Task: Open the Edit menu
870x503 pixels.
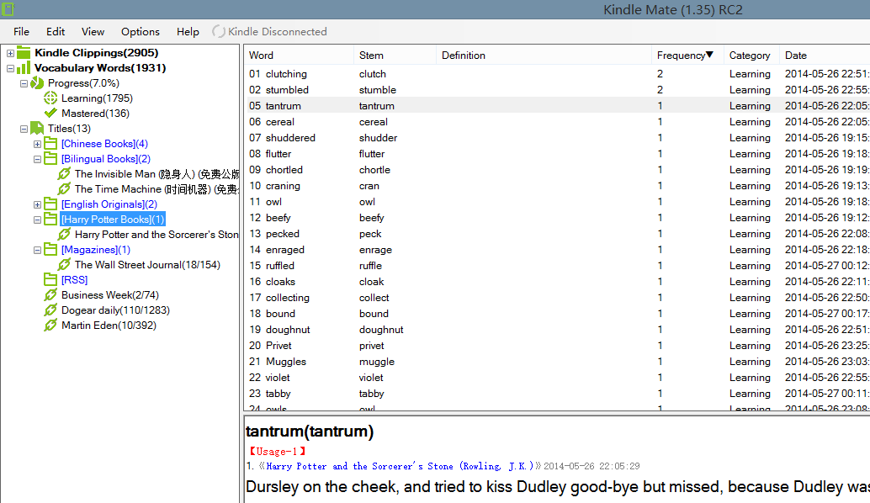Action: (x=56, y=32)
